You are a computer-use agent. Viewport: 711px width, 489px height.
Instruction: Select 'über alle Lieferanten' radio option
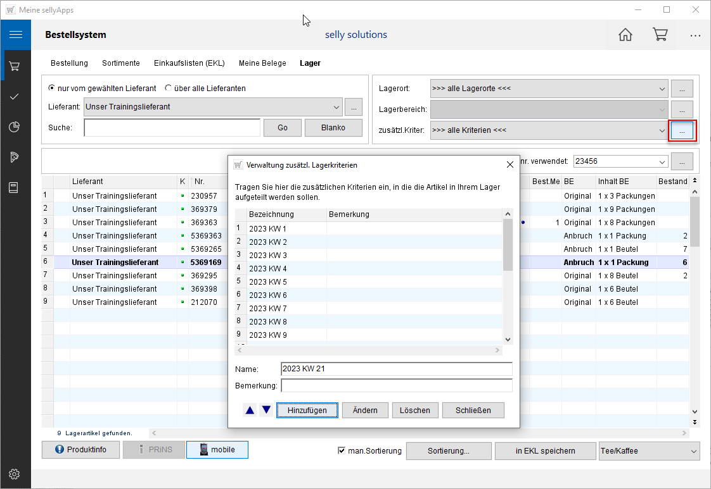169,88
